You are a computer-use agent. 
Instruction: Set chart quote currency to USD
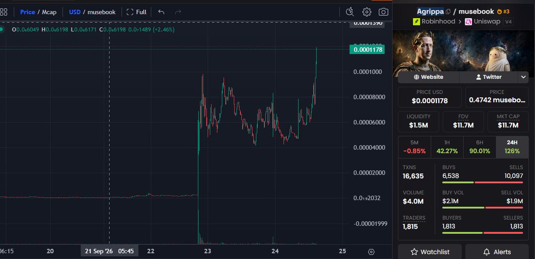[74, 12]
